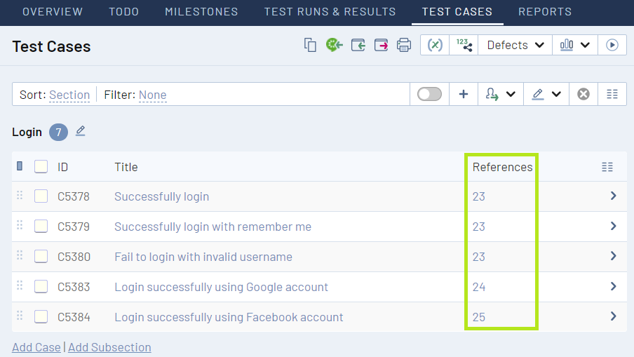Edit the Login section with pencil icon
Image resolution: width=634 pixels, height=357 pixels.
pos(81,131)
